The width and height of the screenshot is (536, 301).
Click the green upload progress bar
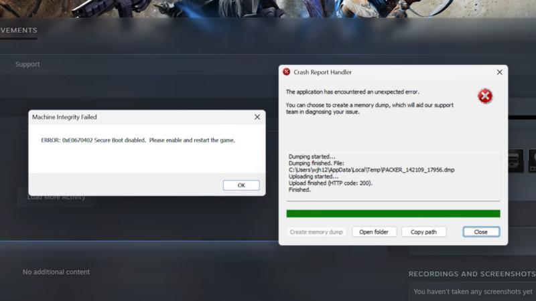coord(393,213)
